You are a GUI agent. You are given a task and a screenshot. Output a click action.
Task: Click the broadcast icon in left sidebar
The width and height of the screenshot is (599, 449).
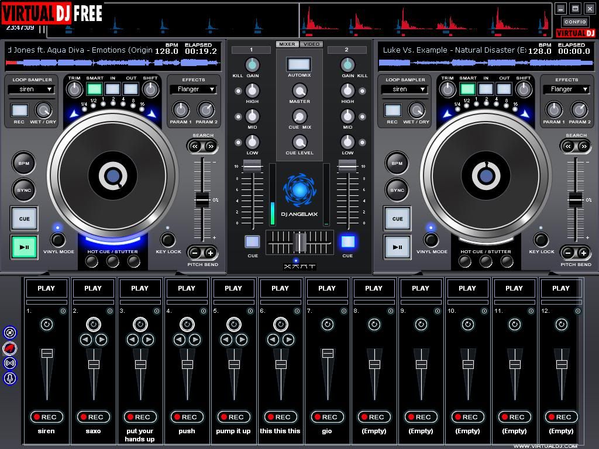click(x=10, y=362)
